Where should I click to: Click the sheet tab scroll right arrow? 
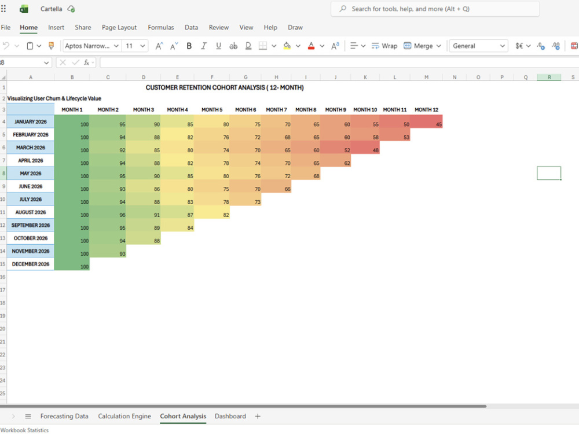(13, 416)
